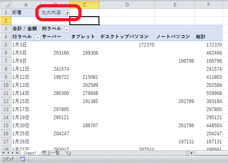Click the insert new worksheet icon
This screenshot has width=228, height=163.
click(x=68, y=153)
